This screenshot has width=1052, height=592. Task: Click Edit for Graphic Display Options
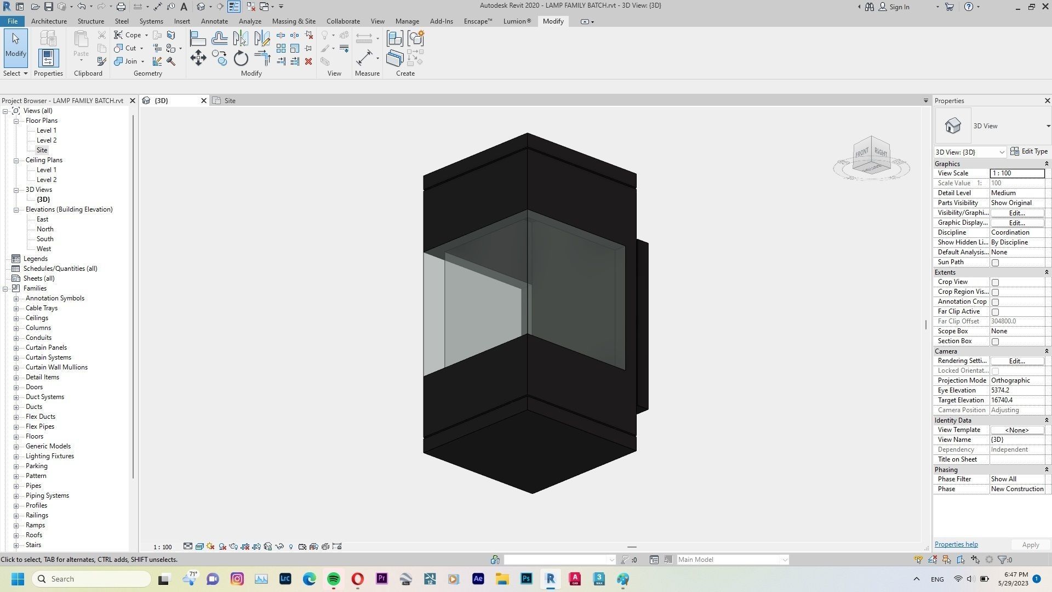pyautogui.click(x=1017, y=223)
